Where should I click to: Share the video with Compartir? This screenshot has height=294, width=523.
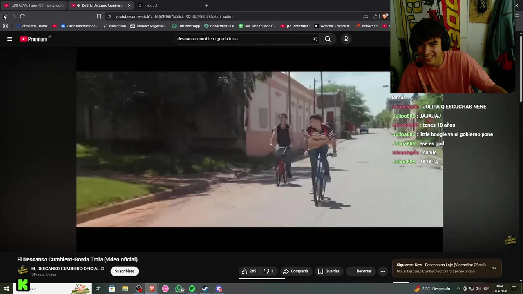pos(296,271)
